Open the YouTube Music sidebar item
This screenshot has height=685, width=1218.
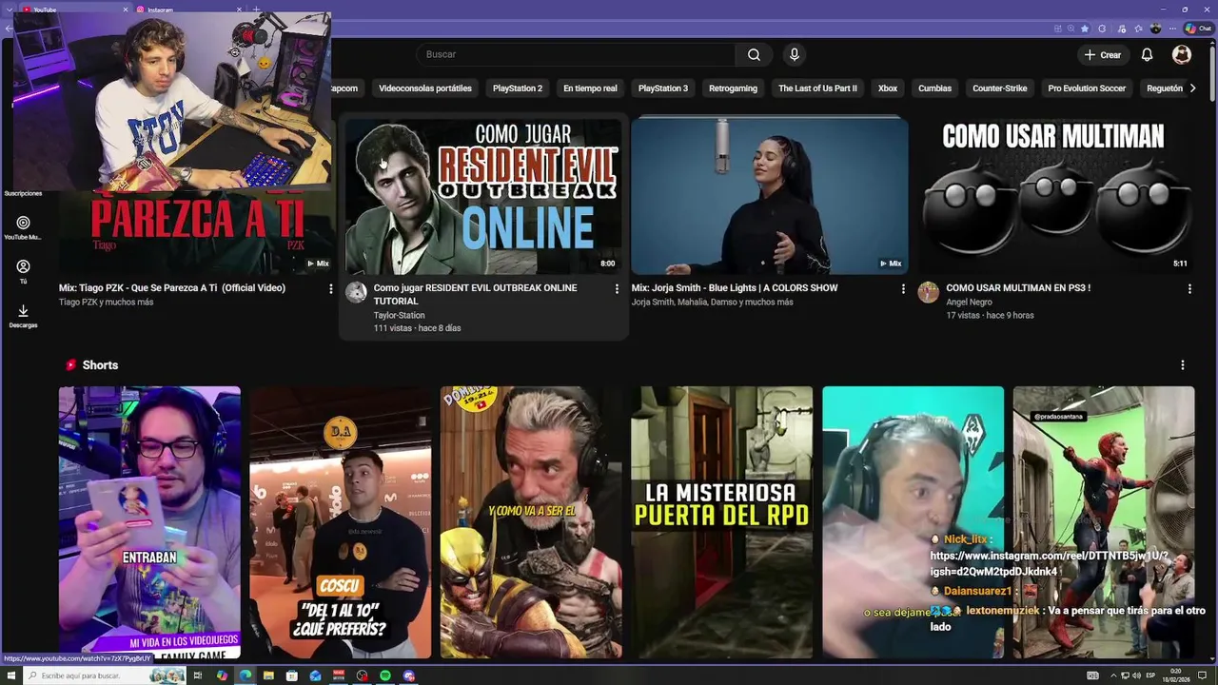coord(23,228)
